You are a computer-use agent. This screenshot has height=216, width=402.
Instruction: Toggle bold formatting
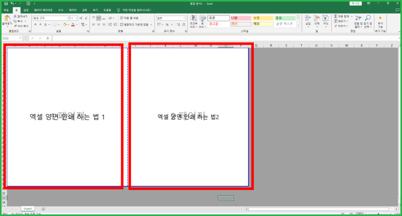(x=35, y=24)
